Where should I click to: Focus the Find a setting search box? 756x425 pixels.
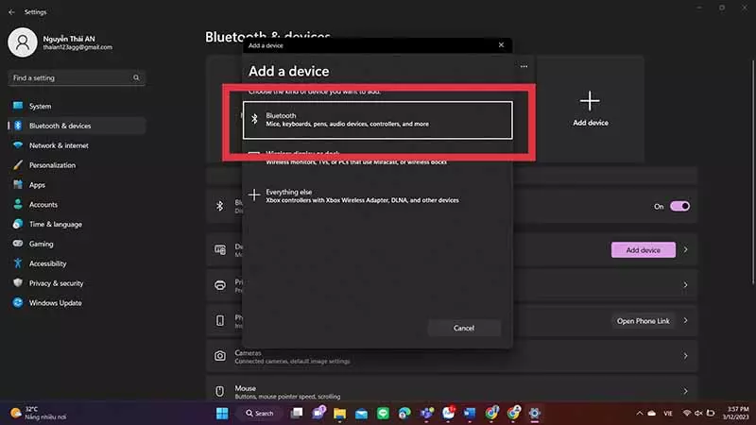tap(77, 78)
